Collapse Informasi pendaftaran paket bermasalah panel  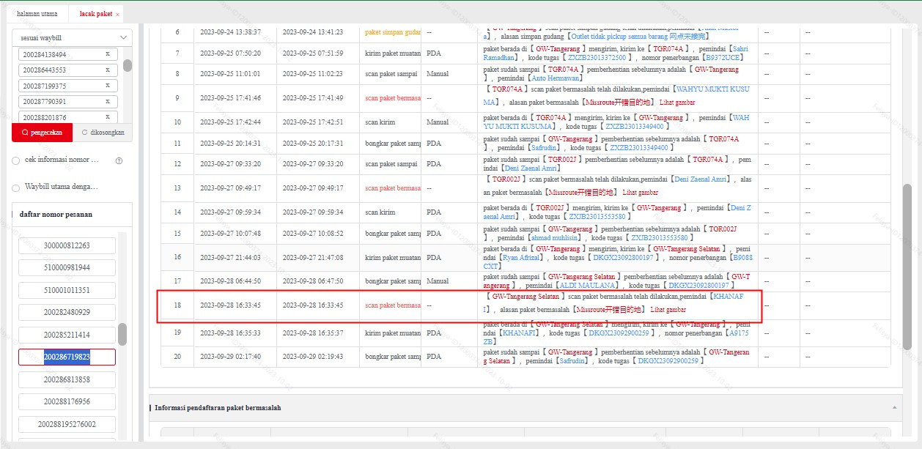[893, 407]
